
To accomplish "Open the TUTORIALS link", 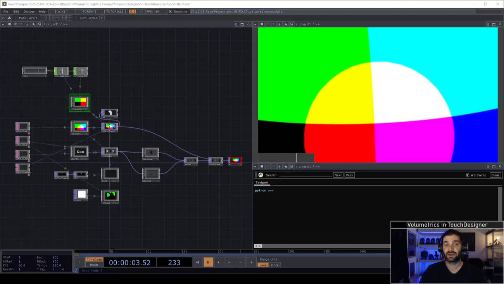I will [x=115, y=12].
